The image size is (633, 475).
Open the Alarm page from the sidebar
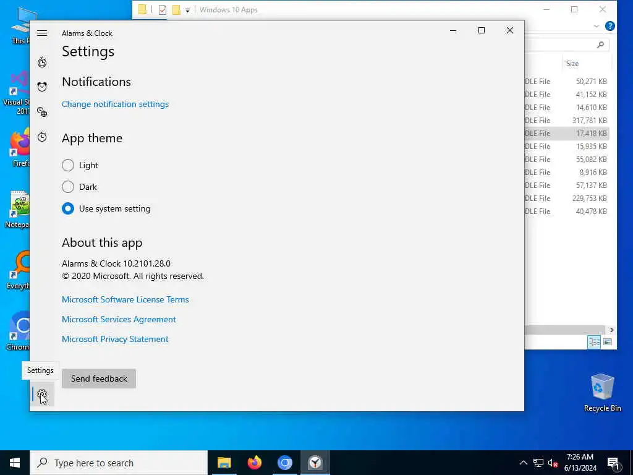tap(42, 87)
